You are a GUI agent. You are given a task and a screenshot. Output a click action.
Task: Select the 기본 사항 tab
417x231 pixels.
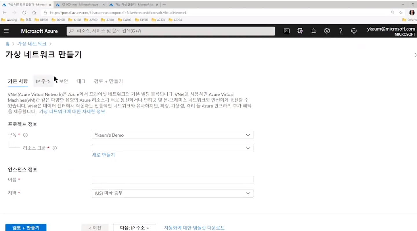[x=18, y=81]
